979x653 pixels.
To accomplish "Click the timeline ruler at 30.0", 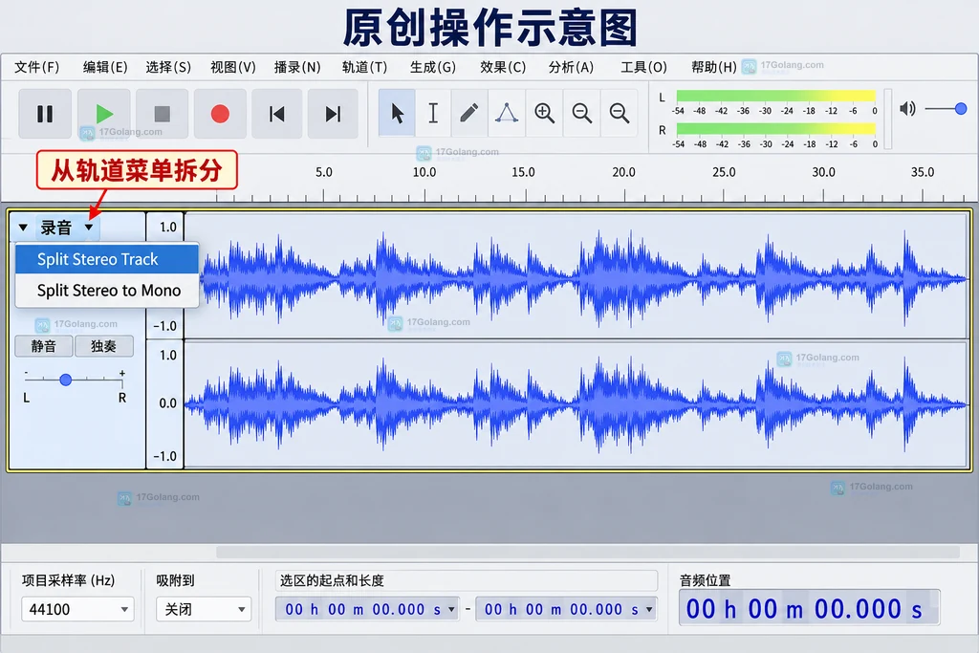I will 823,172.
